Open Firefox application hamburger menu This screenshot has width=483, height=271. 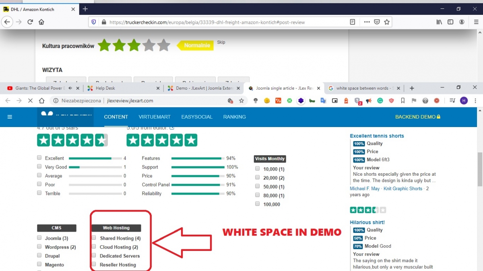476,22
